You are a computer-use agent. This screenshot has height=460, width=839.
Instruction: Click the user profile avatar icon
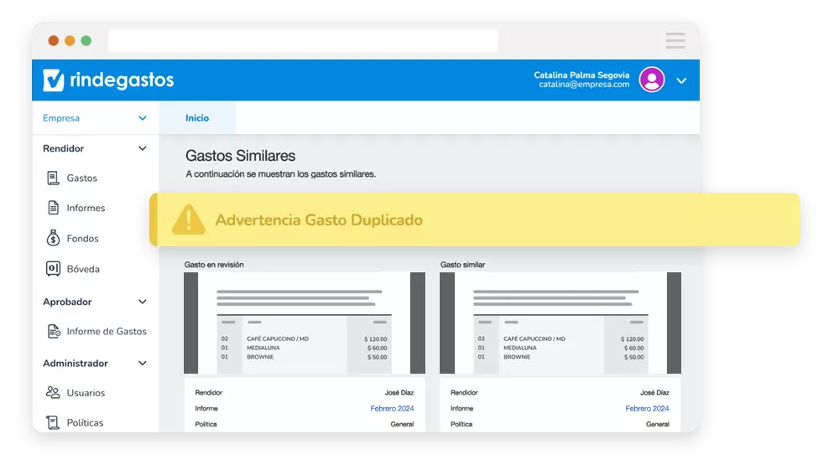[651, 80]
